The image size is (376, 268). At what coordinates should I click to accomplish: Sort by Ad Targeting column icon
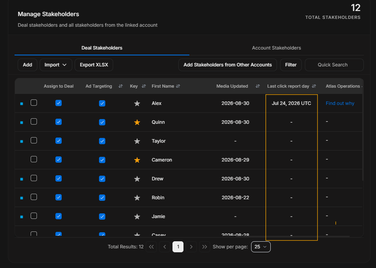[121, 86]
